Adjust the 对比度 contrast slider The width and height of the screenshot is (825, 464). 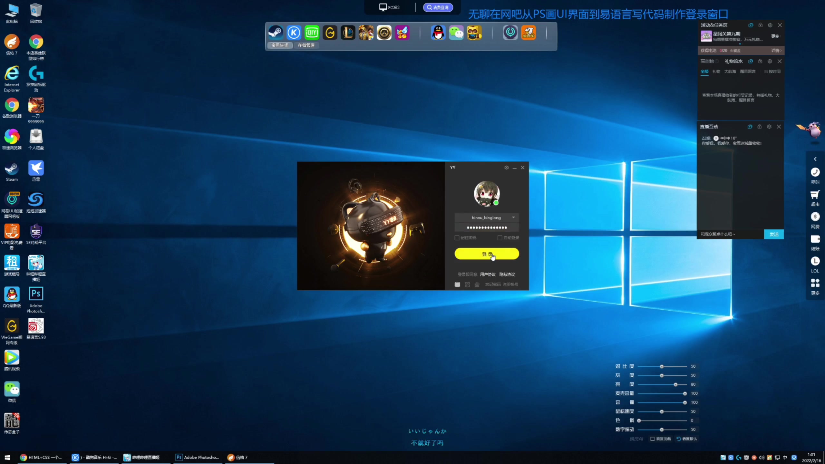point(662,367)
